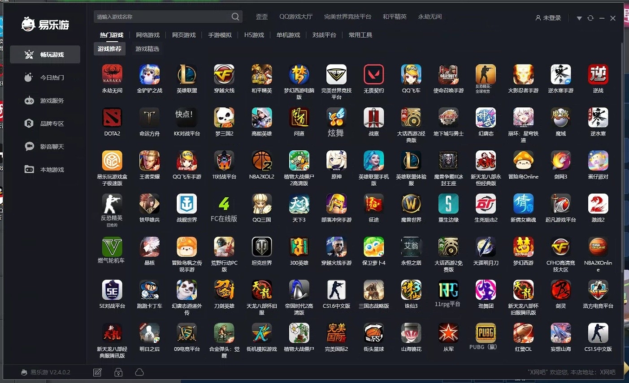This screenshot has height=383, width=629.
Task: Click the 永劫无间 top quick link
Action: tap(430, 17)
